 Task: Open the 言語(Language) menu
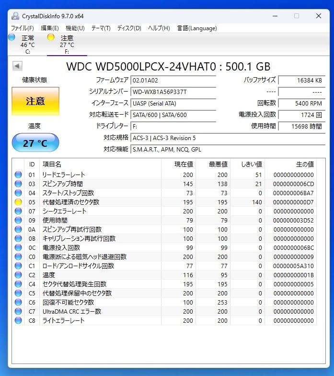[x=196, y=28]
